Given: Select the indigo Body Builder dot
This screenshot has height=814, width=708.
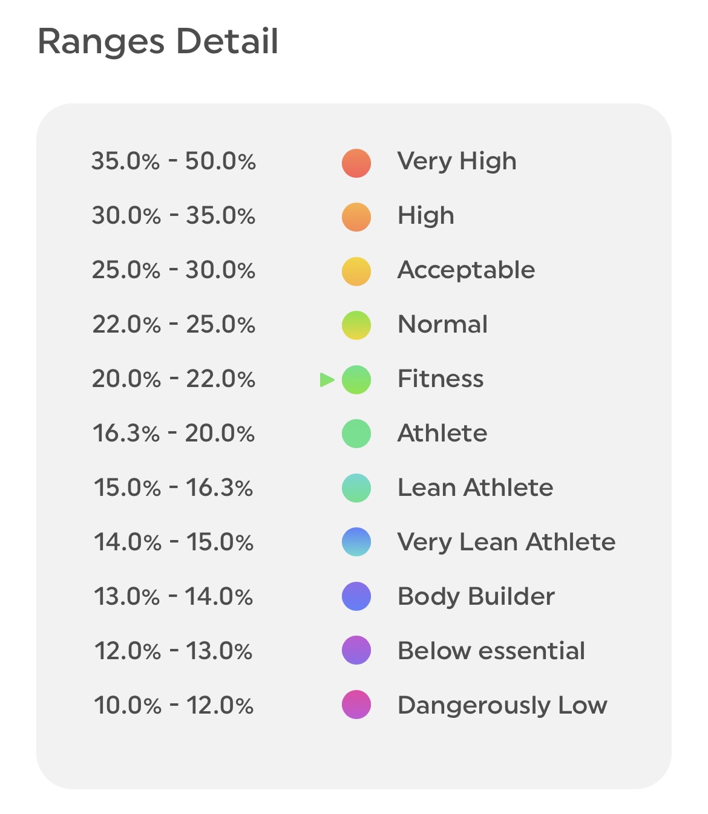Looking at the screenshot, I should [356, 596].
